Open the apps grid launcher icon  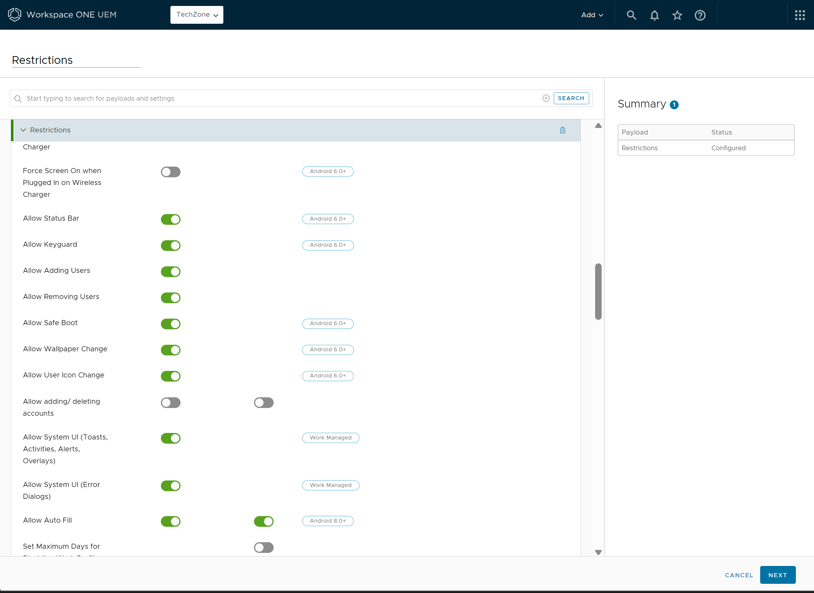point(800,15)
